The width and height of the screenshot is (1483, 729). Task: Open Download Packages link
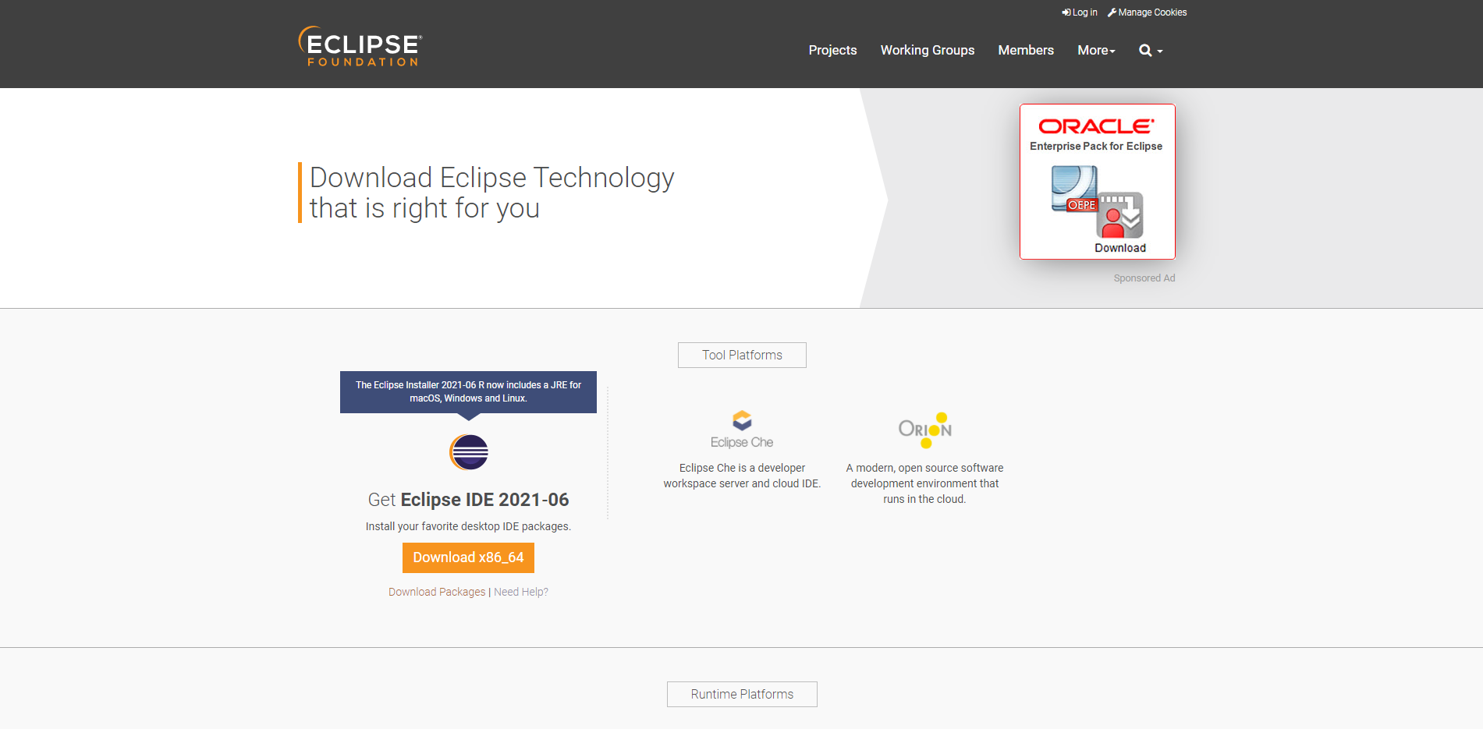pyautogui.click(x=437, y=592)
